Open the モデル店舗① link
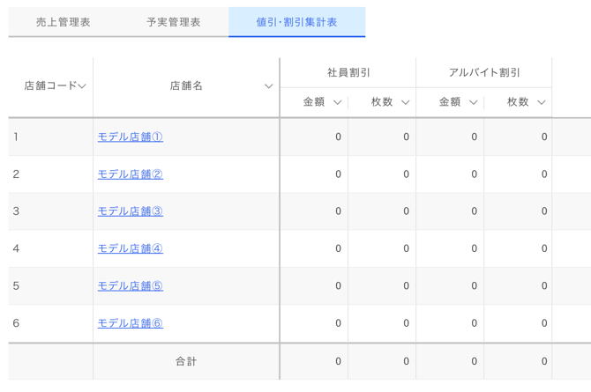 (x=130, y=137)
